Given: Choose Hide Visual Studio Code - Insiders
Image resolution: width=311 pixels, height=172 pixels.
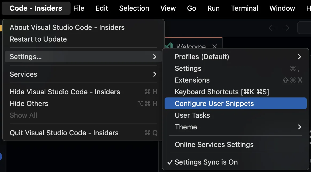Looking at the screenshot, I should coord(83,92).
